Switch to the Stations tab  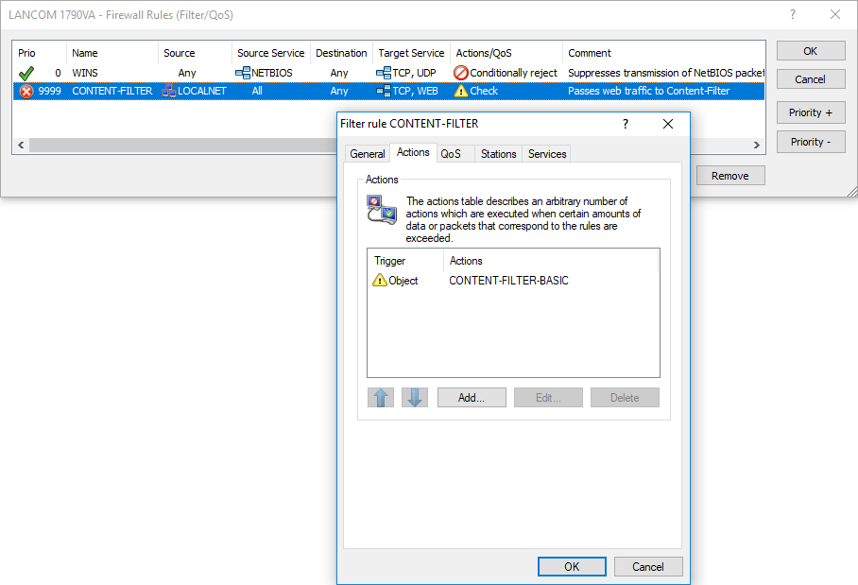498,154
